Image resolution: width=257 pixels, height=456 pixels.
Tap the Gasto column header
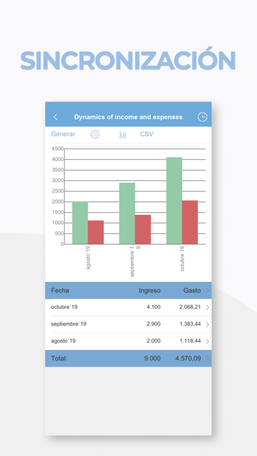pos(192,290)
